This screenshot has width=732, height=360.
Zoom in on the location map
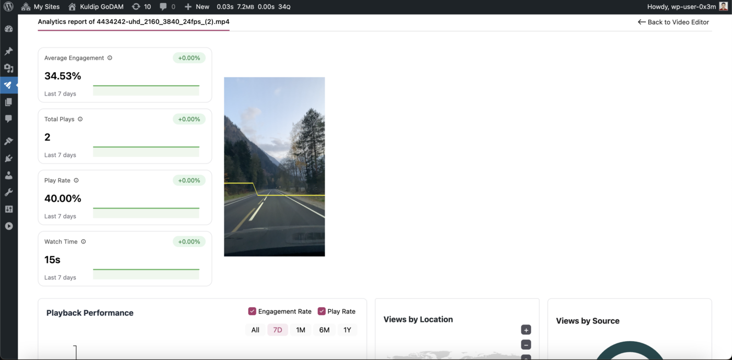tap(526, 330)
